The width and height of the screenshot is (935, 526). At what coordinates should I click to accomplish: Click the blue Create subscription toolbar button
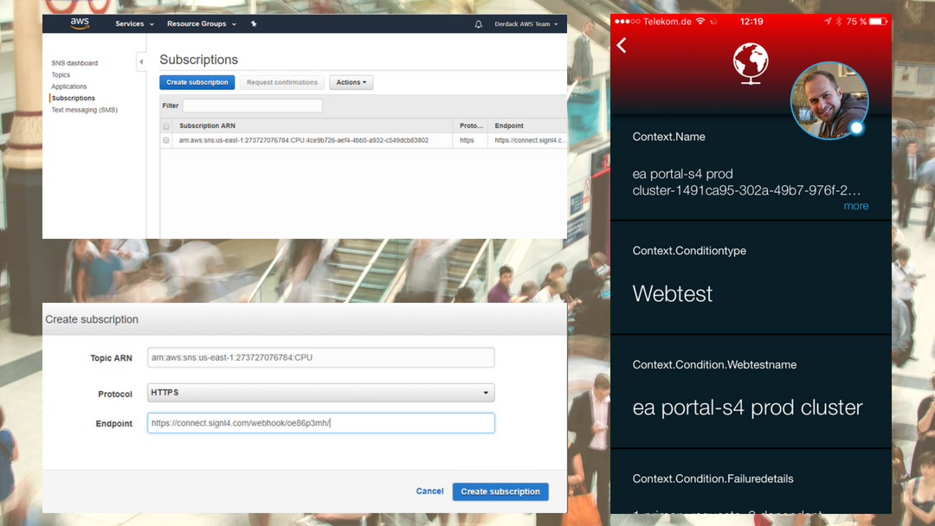[x=197, y=82]
